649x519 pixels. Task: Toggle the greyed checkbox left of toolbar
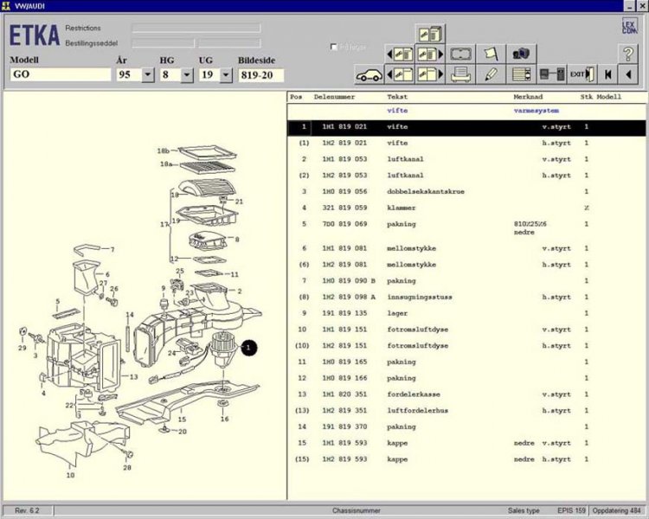click(x=334, y=48)
